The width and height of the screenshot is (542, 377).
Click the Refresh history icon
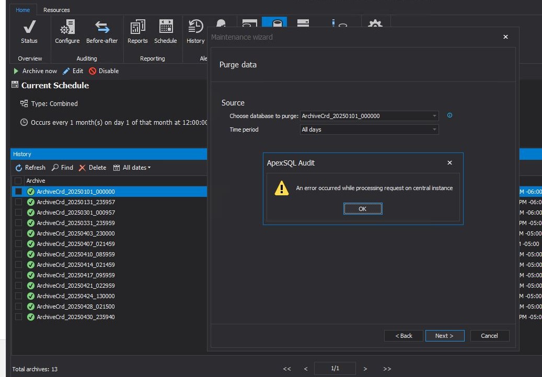pos(19,168)
